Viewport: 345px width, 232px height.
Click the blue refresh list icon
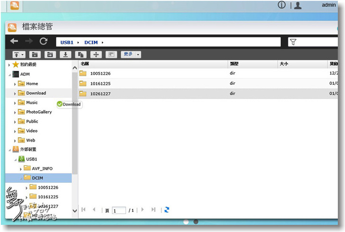click(167, 210)
